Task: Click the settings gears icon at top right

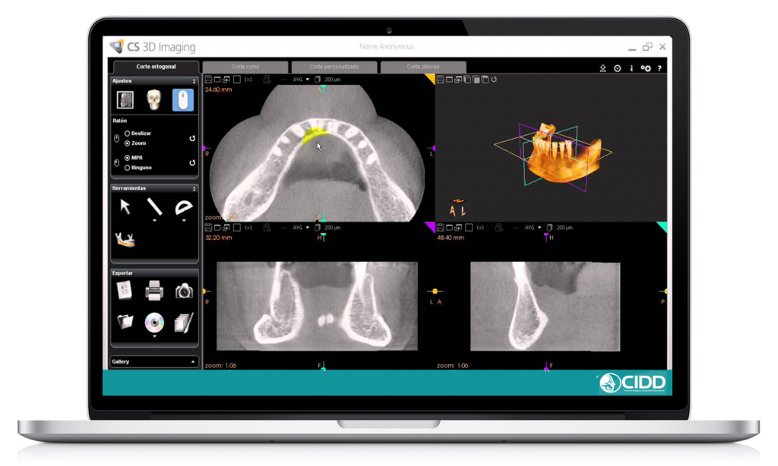Action: [645, 68]
